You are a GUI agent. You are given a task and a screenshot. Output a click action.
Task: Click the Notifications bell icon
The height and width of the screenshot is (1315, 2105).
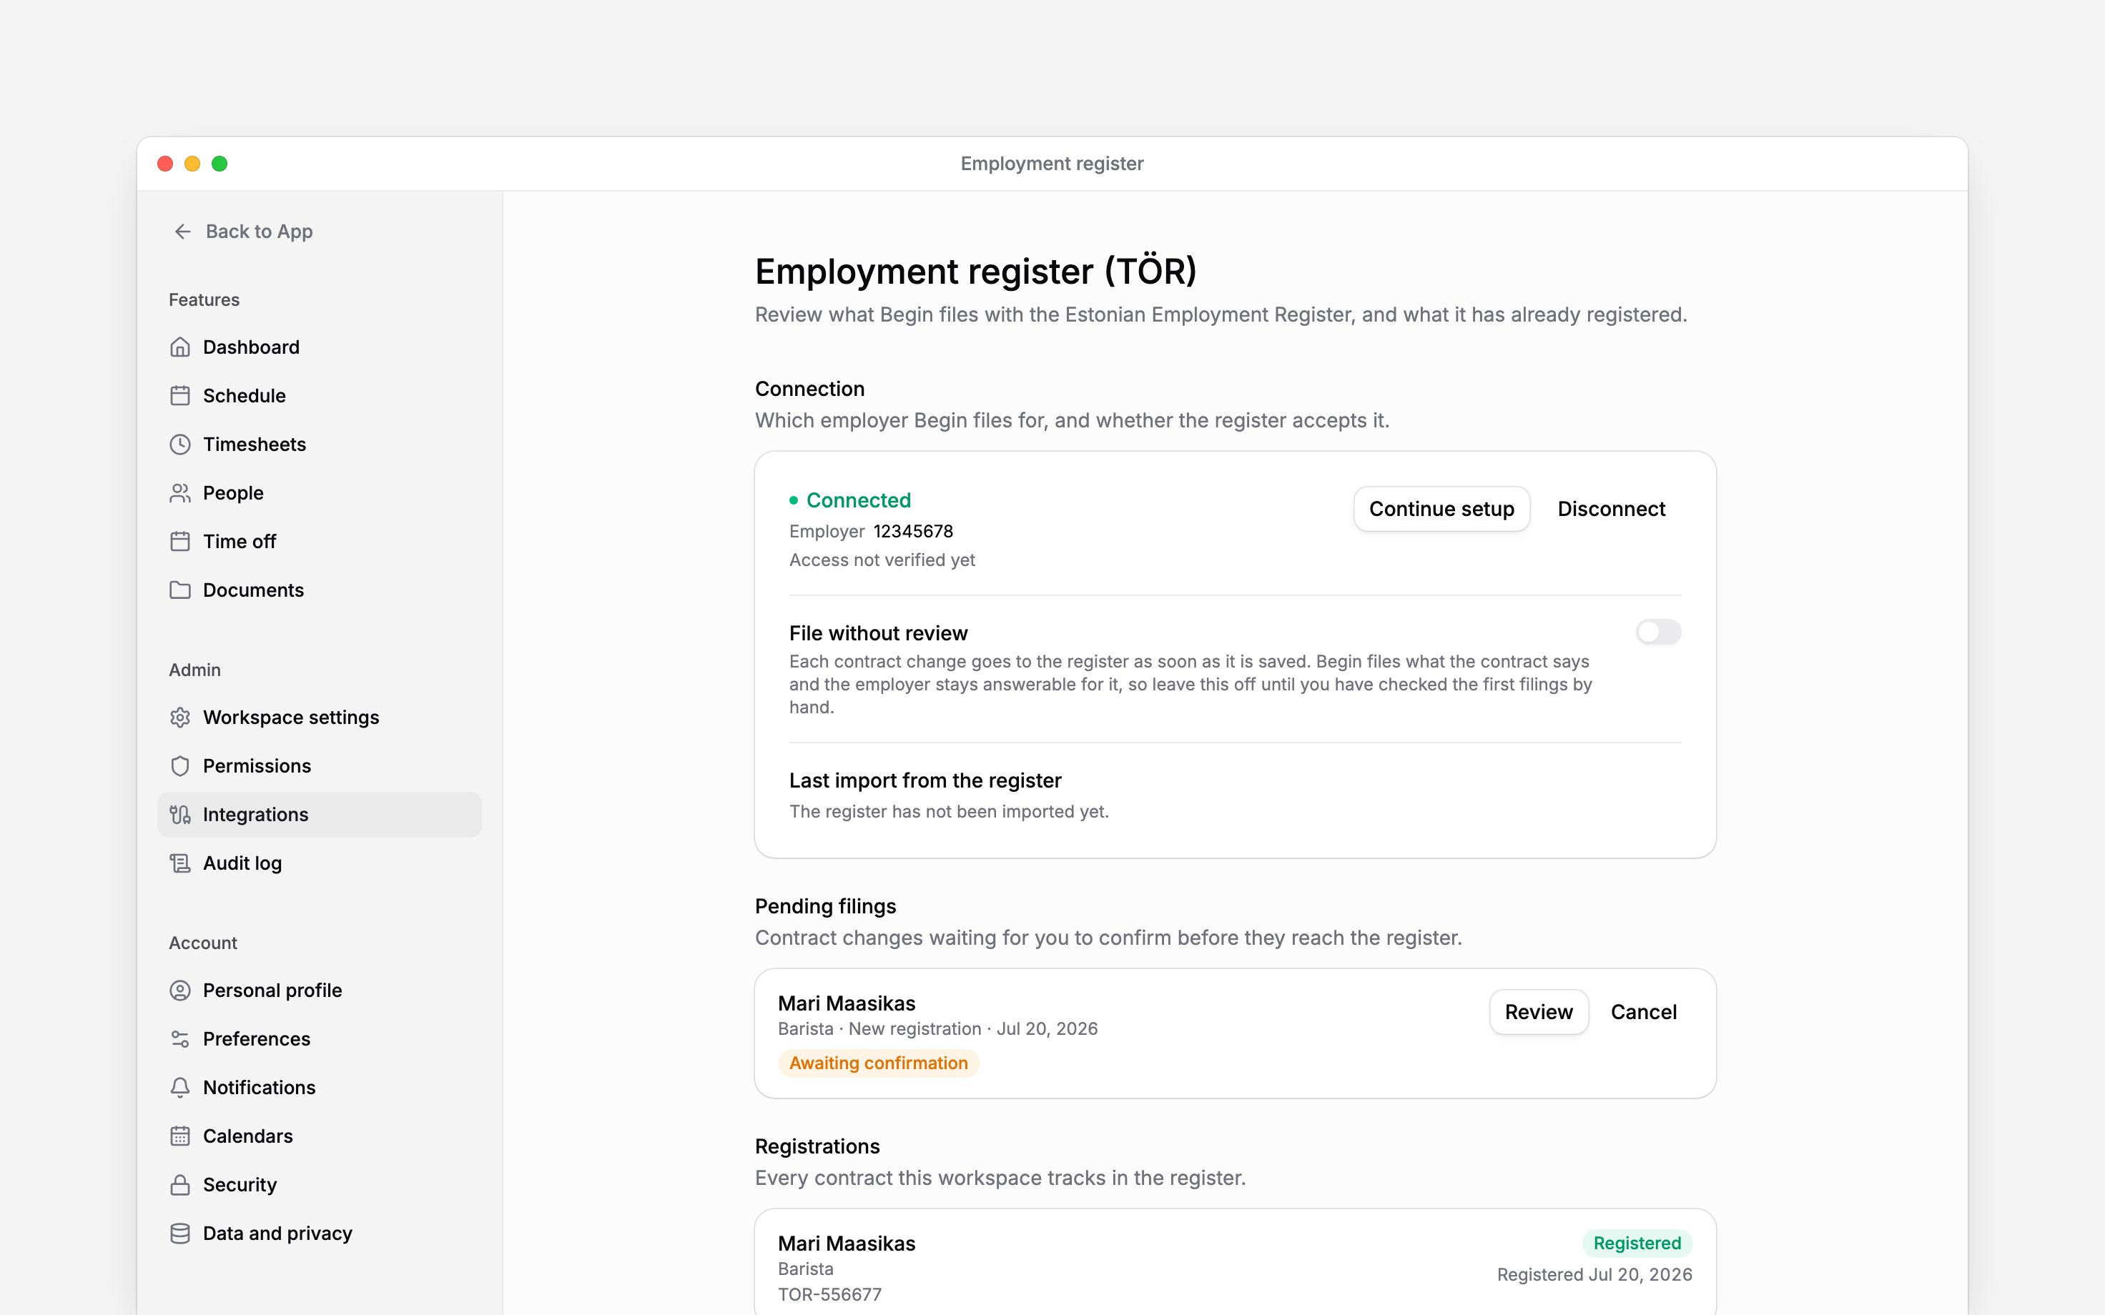180,1088
